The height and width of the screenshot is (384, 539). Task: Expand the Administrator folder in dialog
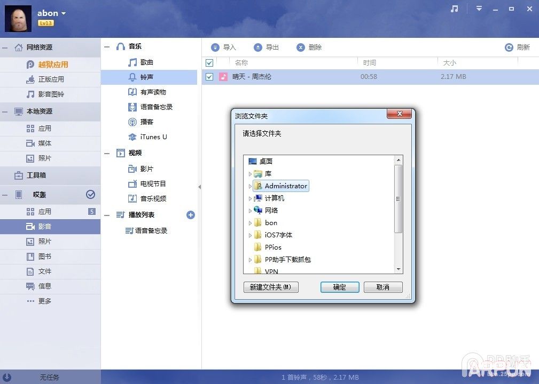250,186
